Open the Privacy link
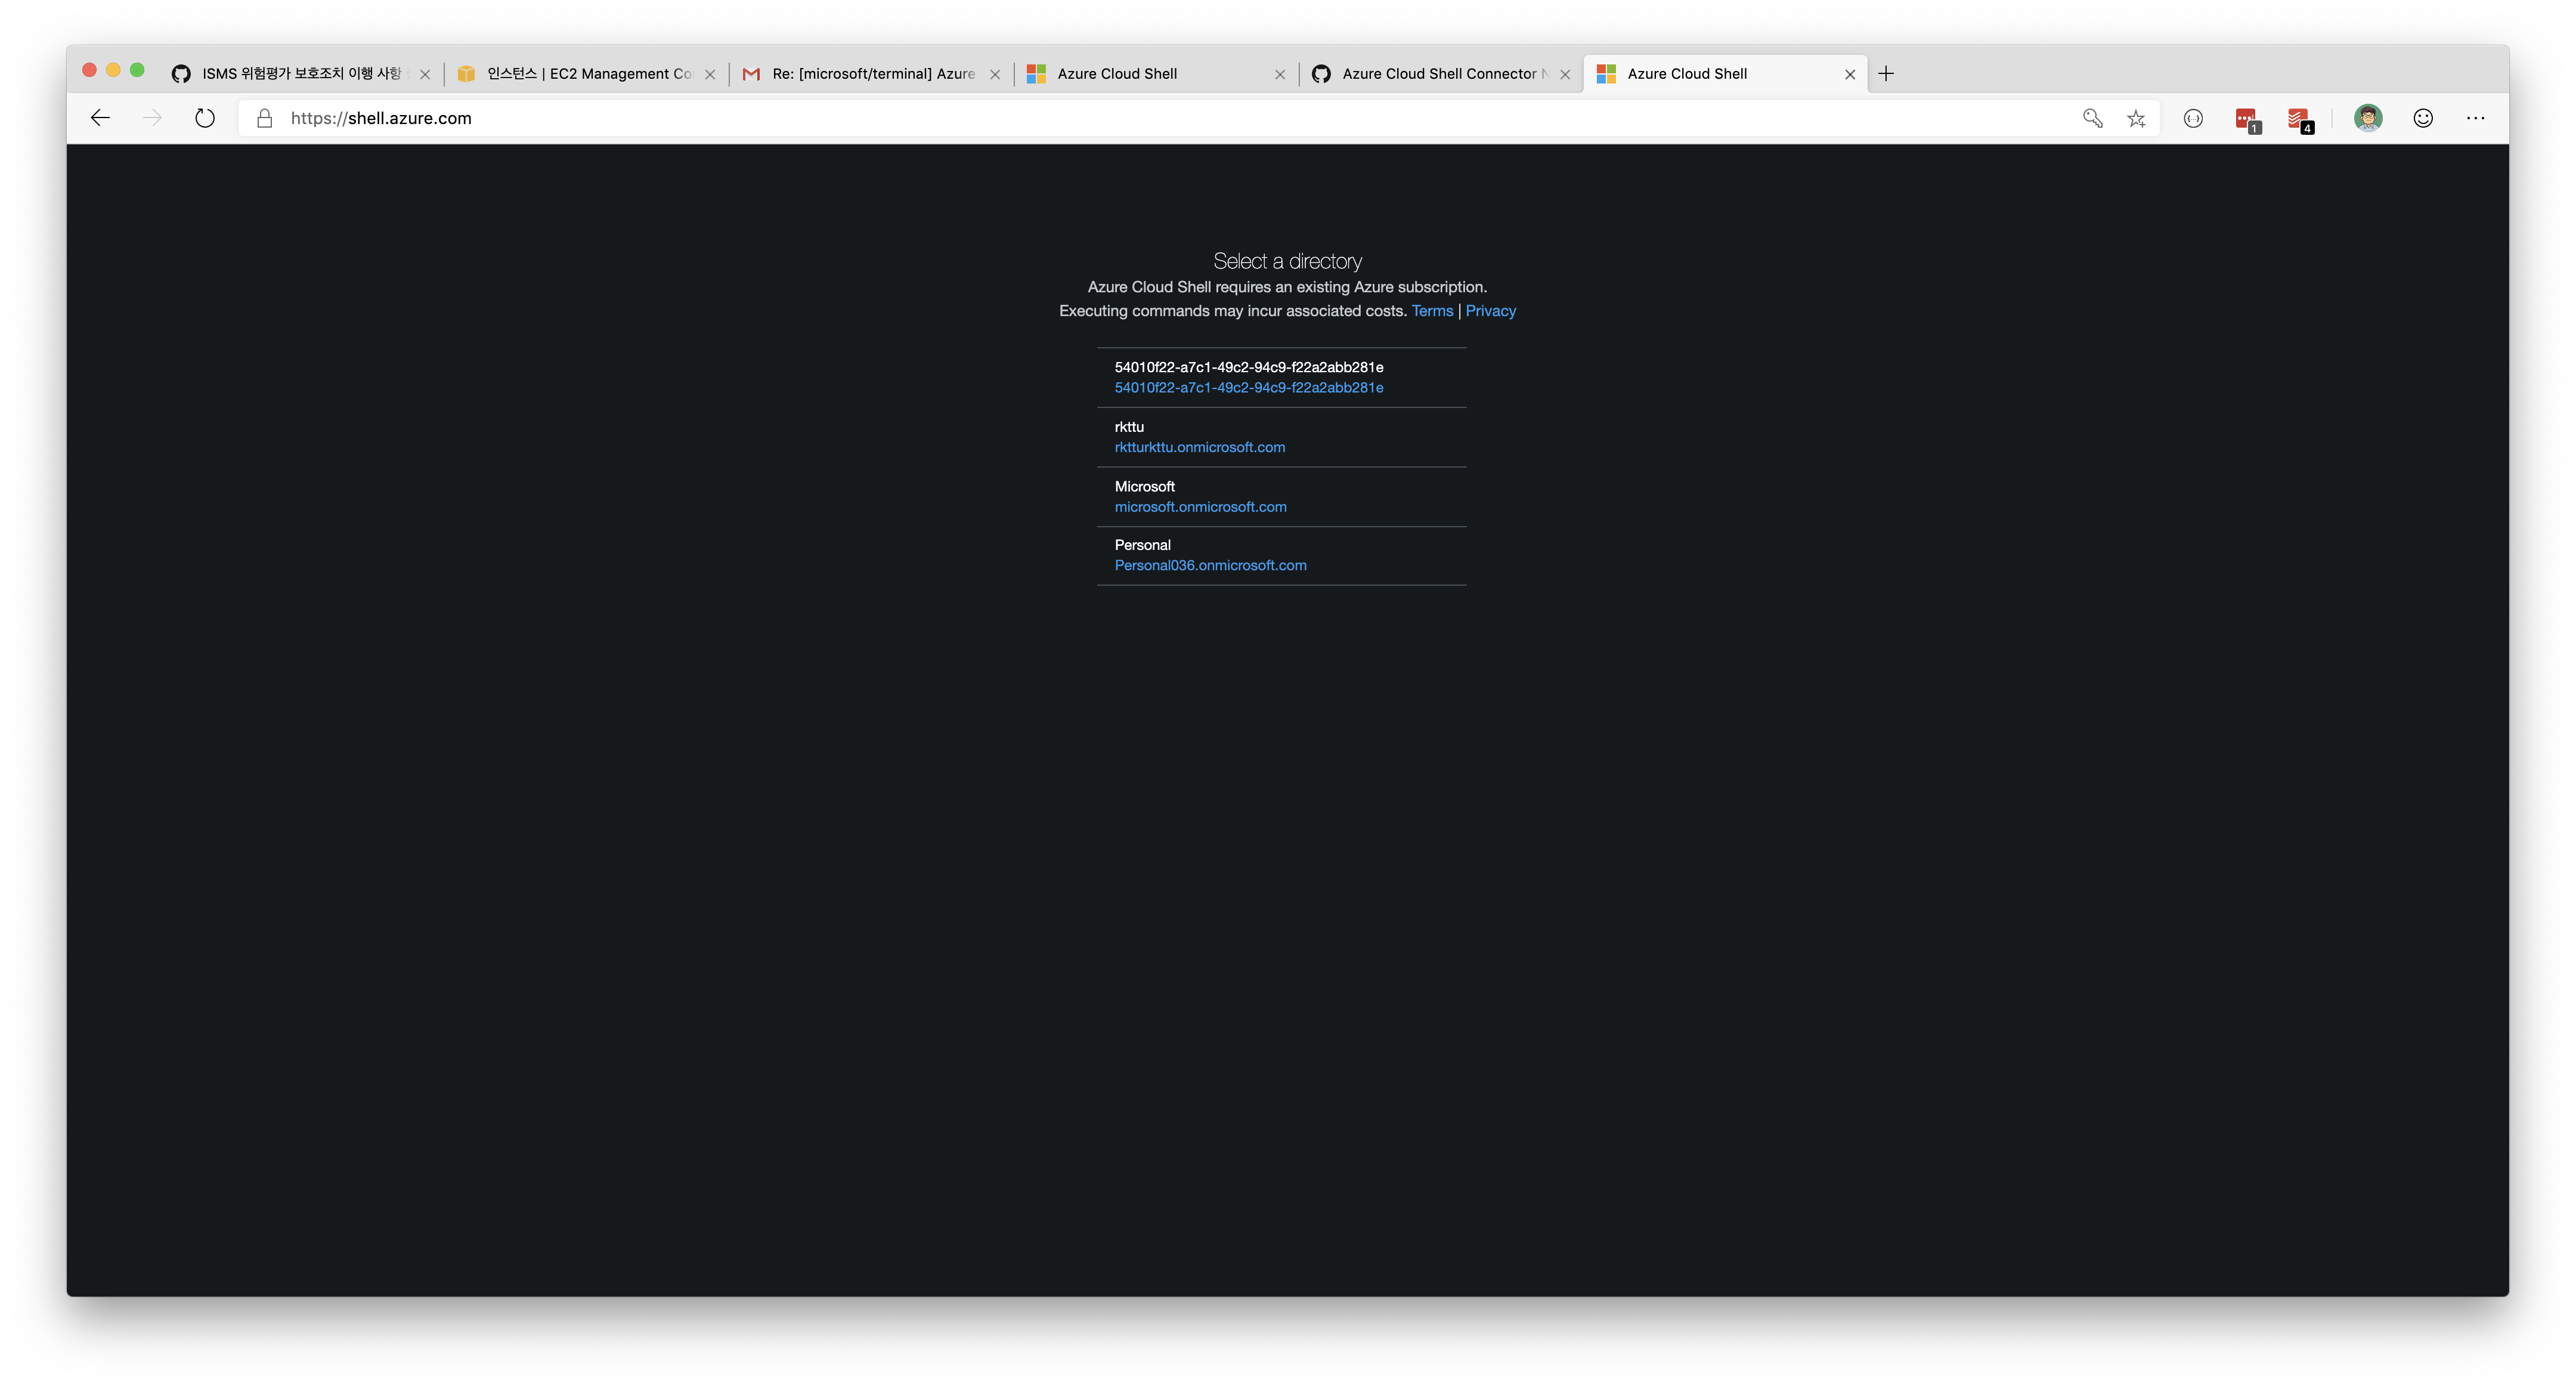Screen dimensions: 2576x1385 coord(1490,310)
